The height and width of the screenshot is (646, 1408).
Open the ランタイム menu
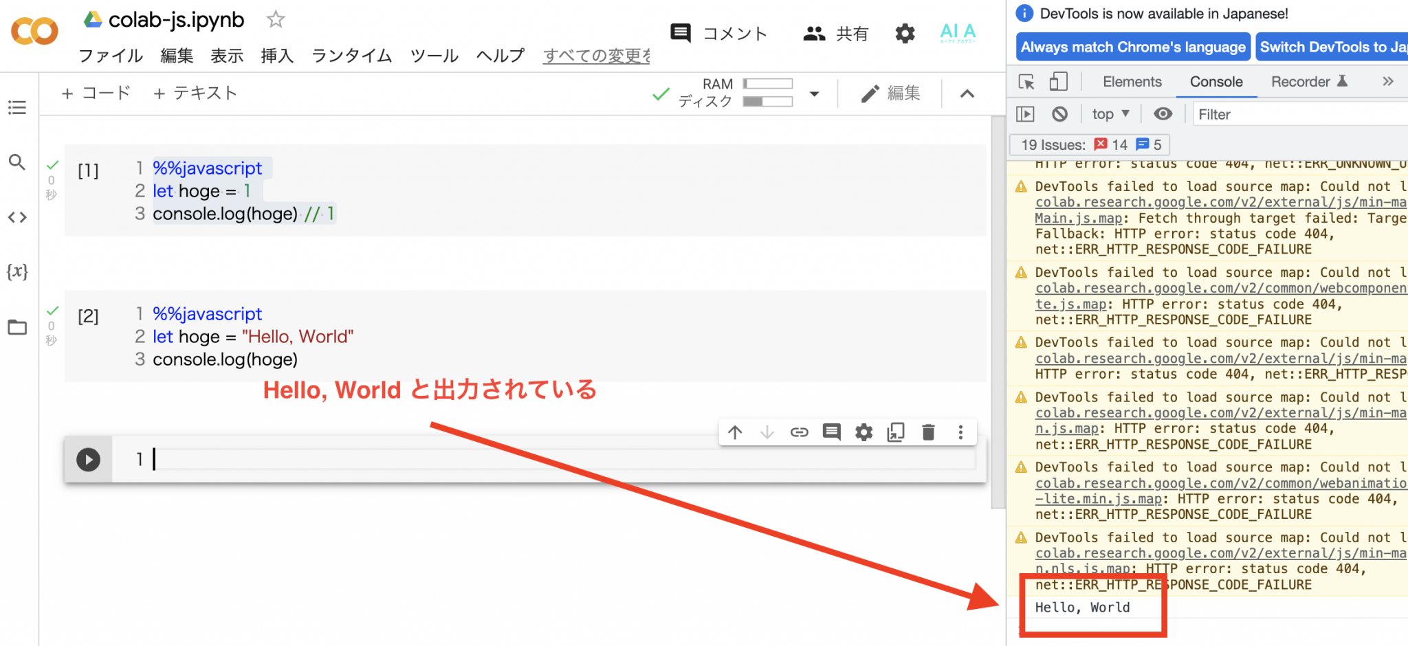click(x=351, y=56)
